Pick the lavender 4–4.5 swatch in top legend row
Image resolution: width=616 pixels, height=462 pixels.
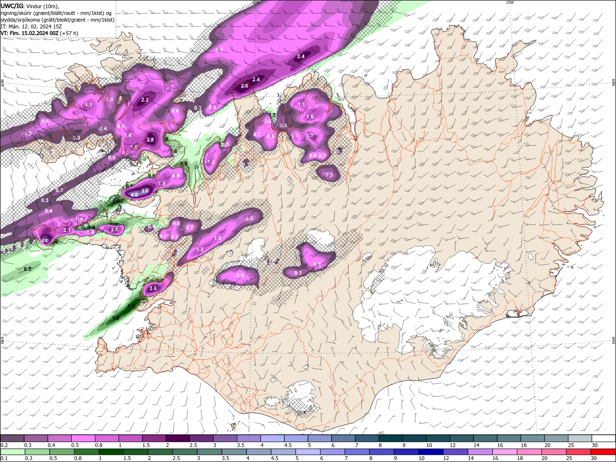272,438
